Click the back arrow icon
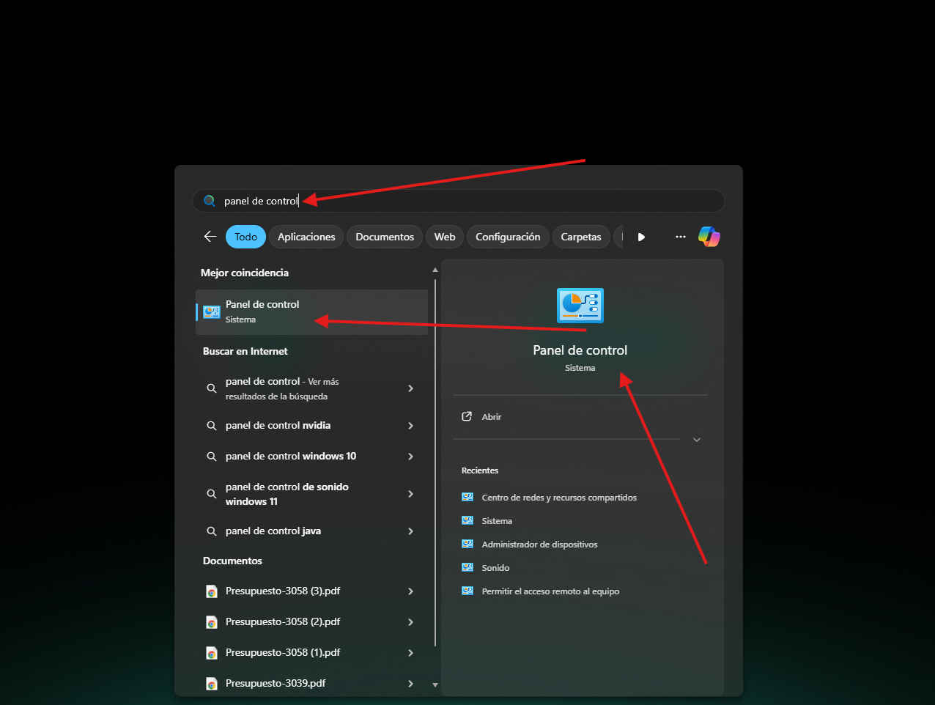This screenshot has width=935, height=705. 210,237
